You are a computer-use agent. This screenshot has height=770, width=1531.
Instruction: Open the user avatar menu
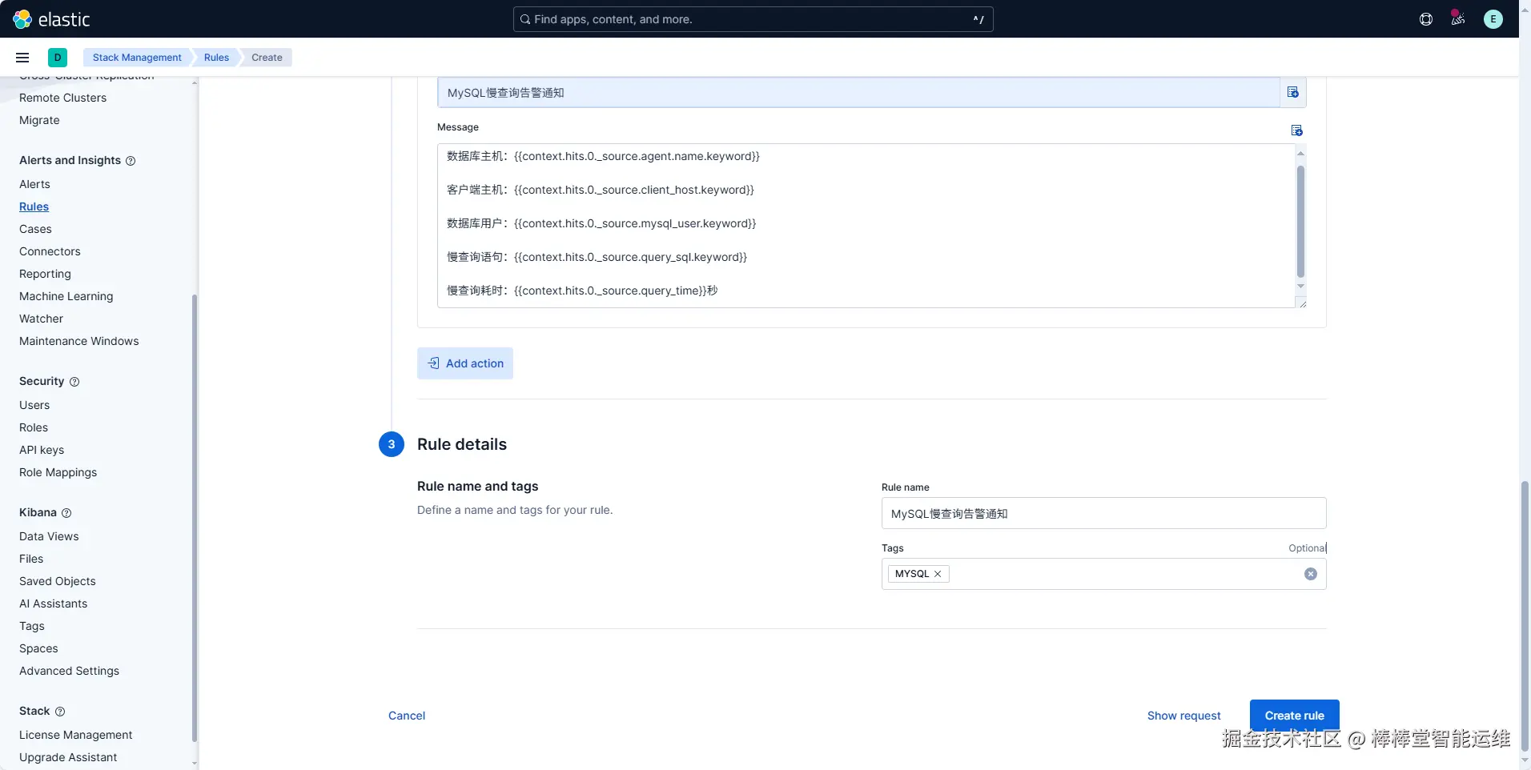pos(1493,19)
